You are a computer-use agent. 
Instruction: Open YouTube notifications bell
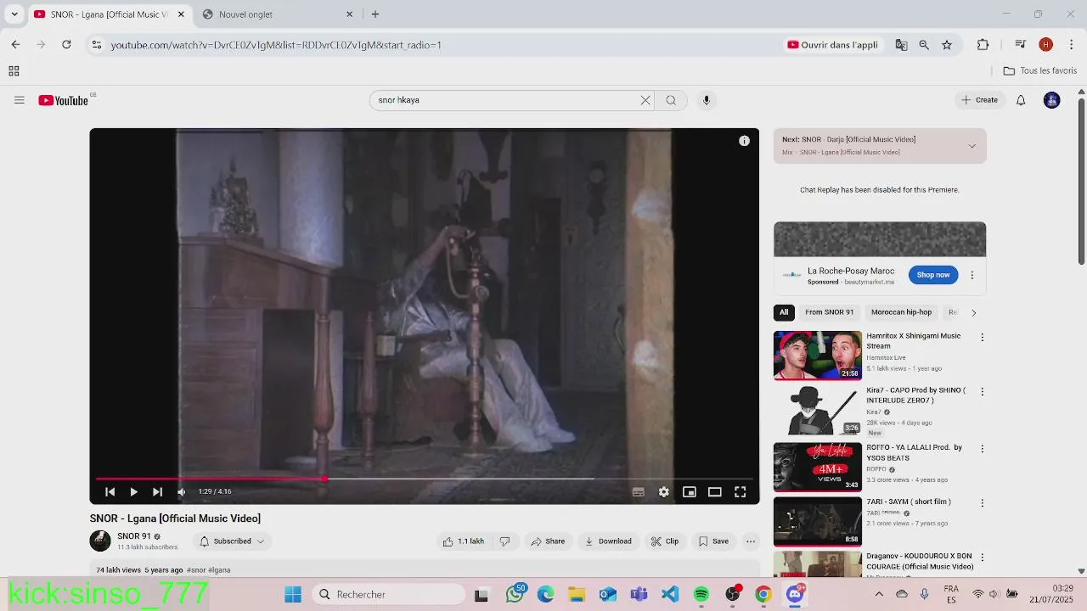coord(1021,100)
